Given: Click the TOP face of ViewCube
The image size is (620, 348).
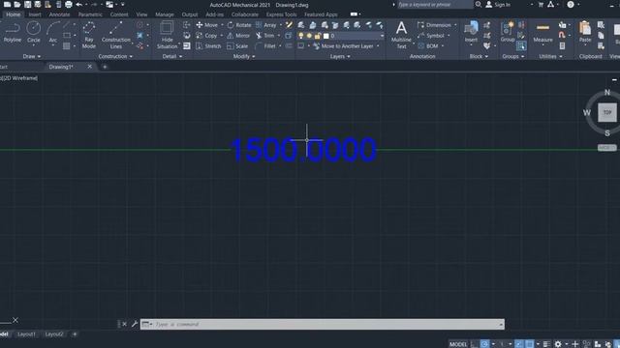Looking at the screenshot, I should [607, 112].
